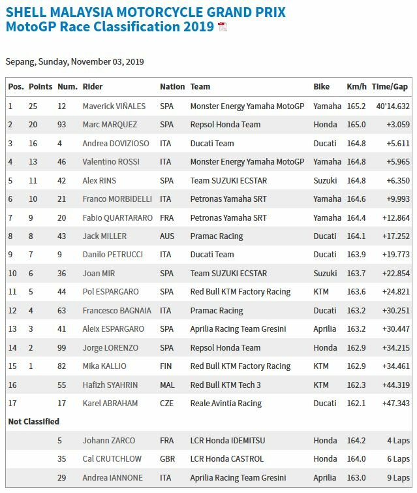This screenshot has width=417, height=493.
Task: Click winner's time 40'14.632
Action: pyautogui.click(x=393, y=106)
